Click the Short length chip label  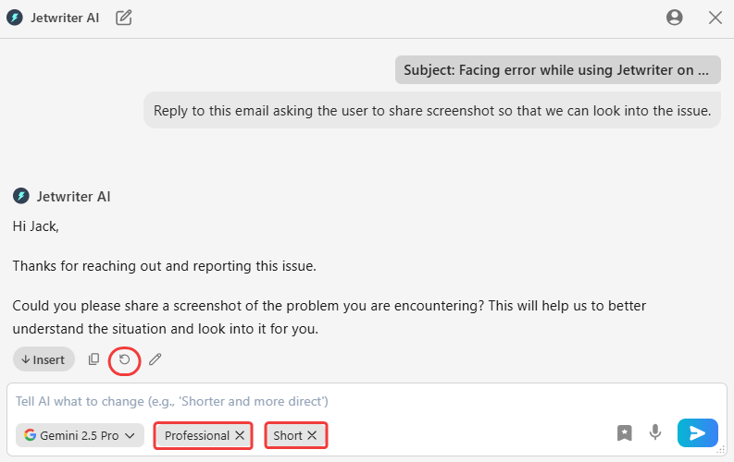[x=288, y=435]
